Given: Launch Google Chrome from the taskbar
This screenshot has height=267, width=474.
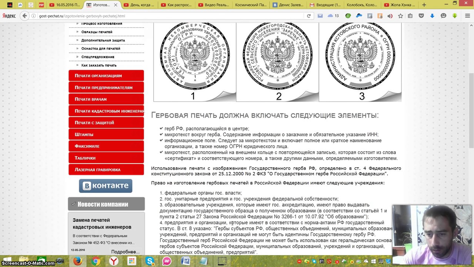Looking at the screenshot, I should click(x=96, y=261).
